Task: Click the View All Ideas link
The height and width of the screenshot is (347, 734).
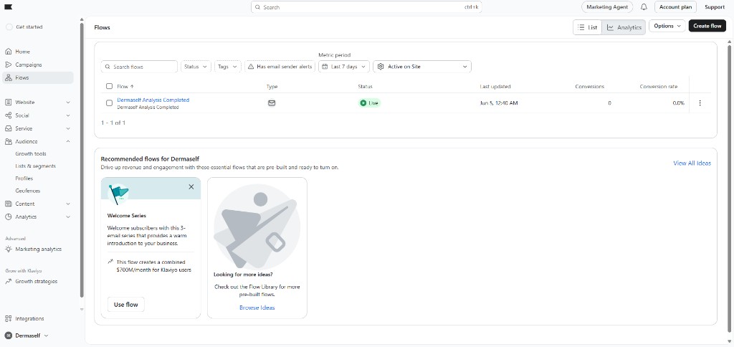Action: click(x=692, y=163)
